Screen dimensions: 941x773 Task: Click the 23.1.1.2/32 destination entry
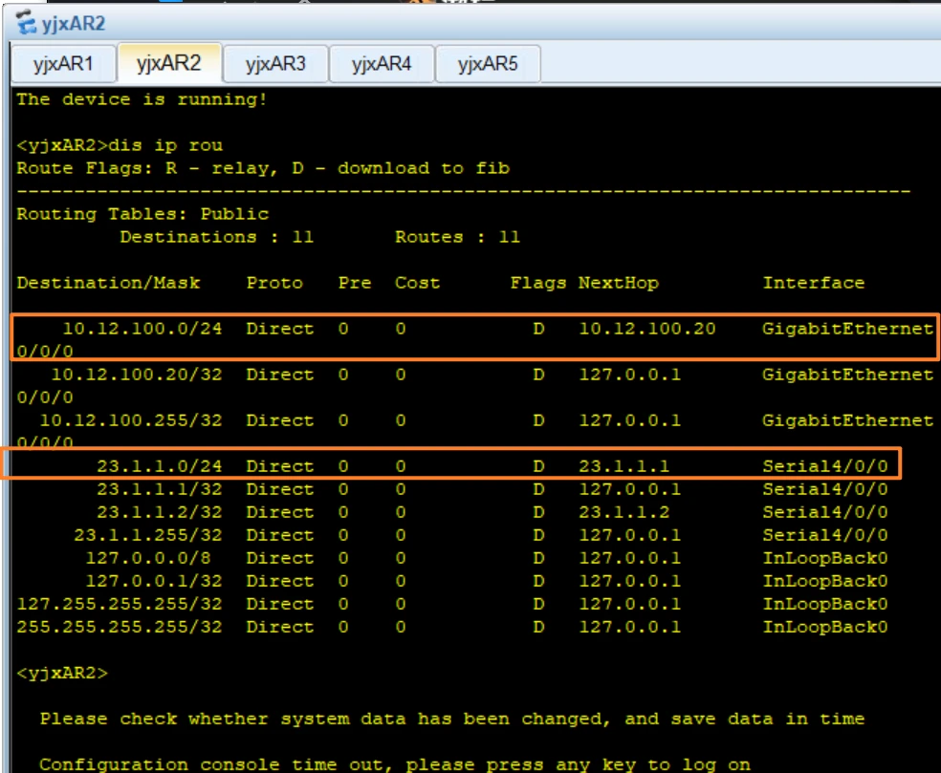click(159, 512)
